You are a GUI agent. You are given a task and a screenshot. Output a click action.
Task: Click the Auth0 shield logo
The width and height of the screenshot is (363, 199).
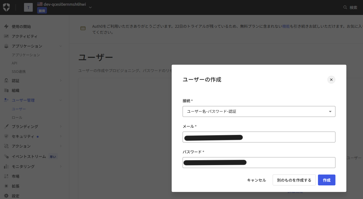(x=7, y=7)
